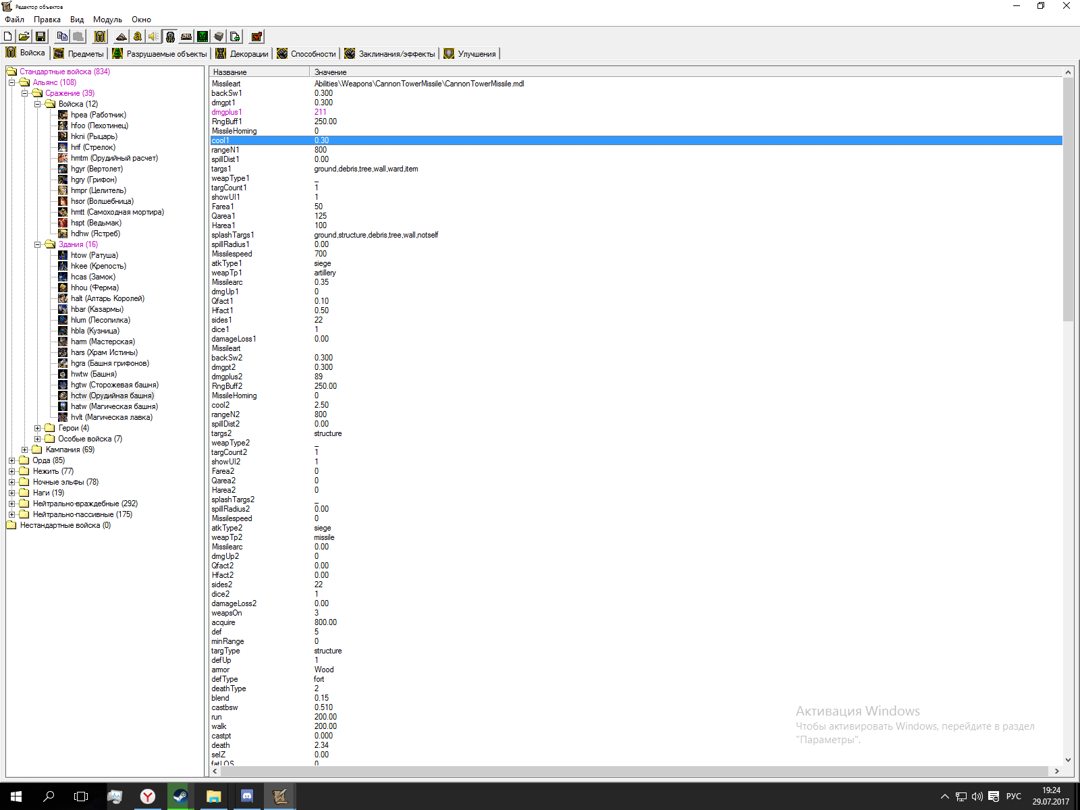Select hctw (Орудийная башня) in the tree
The image size is (1080, 810).
(x=112, y=396)
